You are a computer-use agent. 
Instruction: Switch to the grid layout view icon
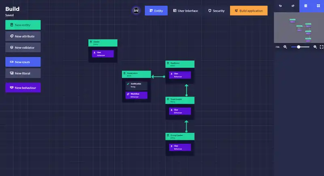click(318, 6)
